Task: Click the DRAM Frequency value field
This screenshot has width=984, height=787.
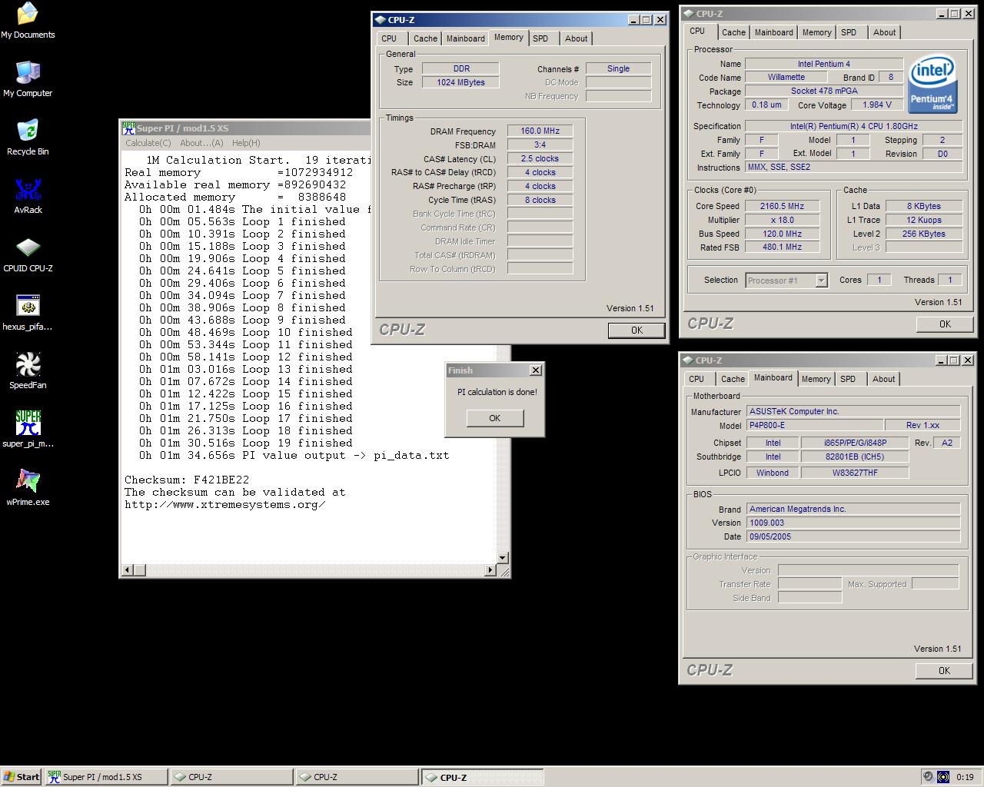Action: (x=540, y=131)
